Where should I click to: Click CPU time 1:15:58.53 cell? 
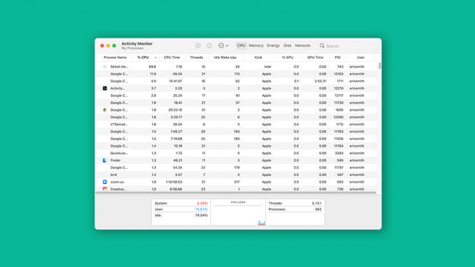[x=174, y=182]
